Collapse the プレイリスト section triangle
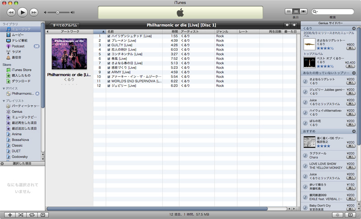 tap(4, 101)
